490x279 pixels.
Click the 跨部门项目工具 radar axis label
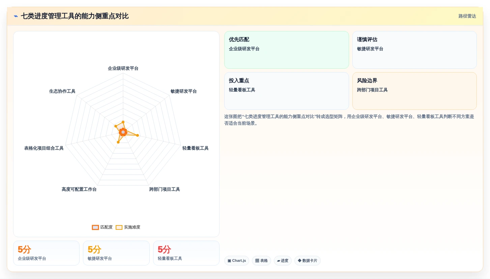click(x=165, y=189)
